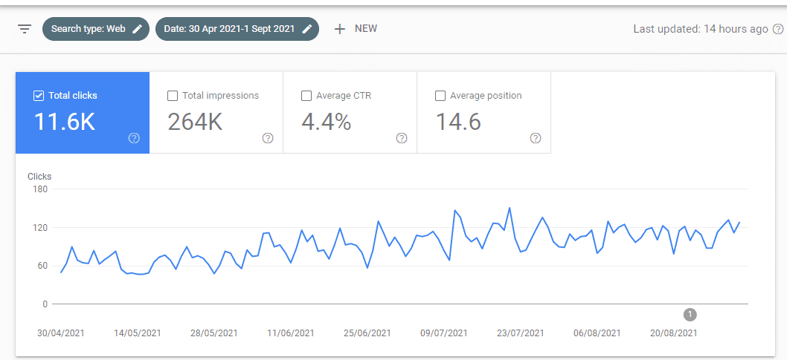
Task: Open help icon beside Last updated
Action: click(x=778, y=29)
